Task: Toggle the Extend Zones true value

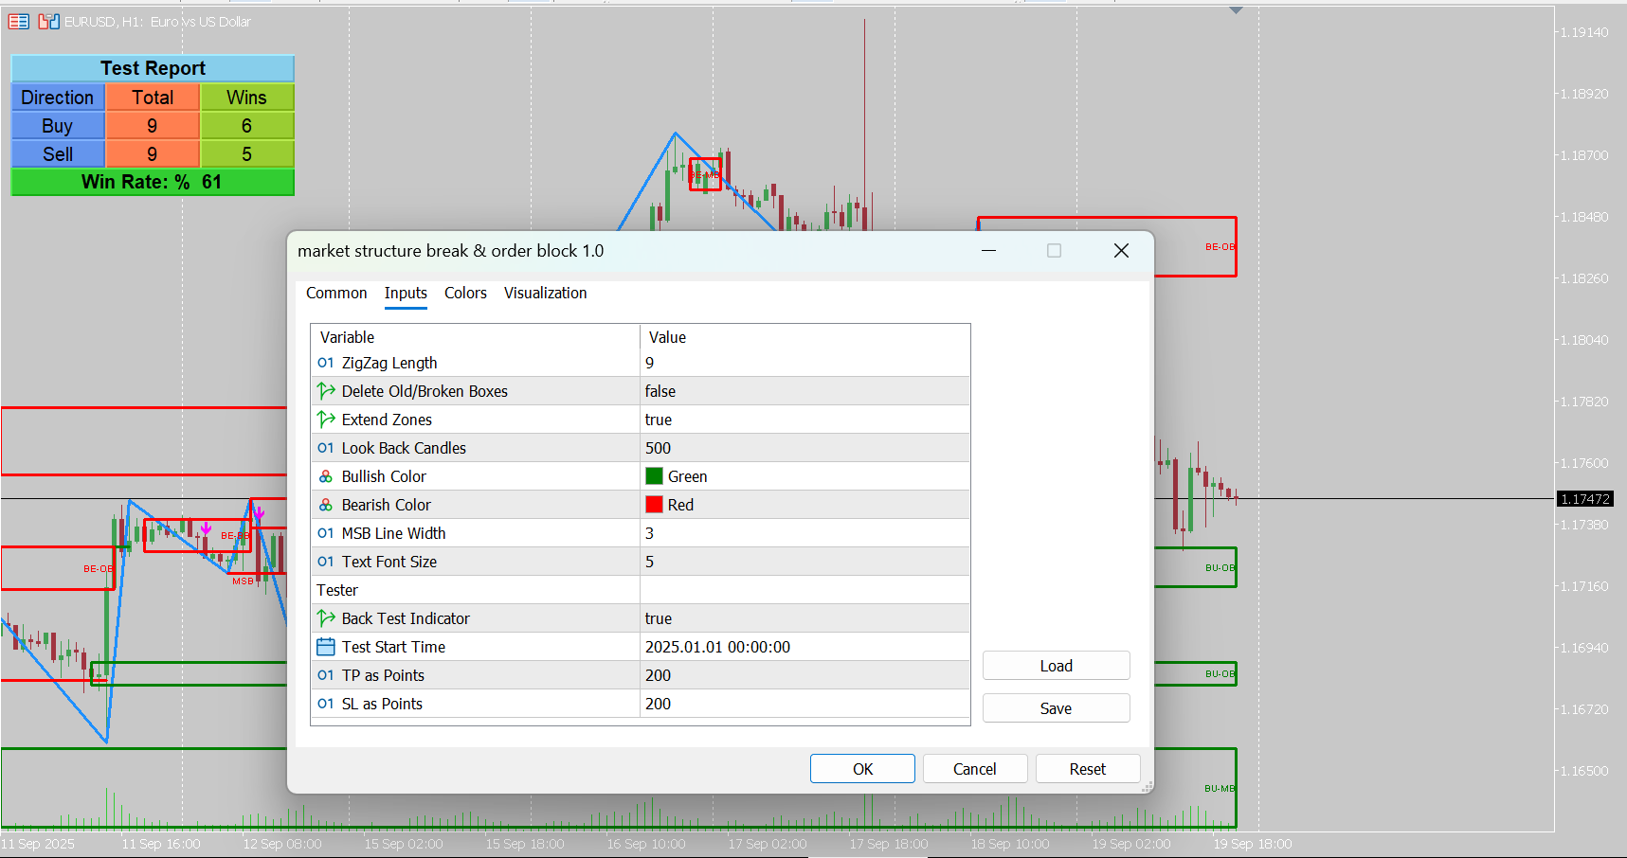Action: click(805, 420)
